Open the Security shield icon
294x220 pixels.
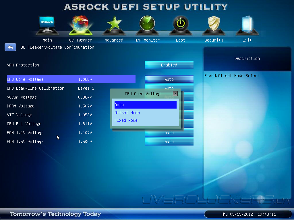pos(214,25)
